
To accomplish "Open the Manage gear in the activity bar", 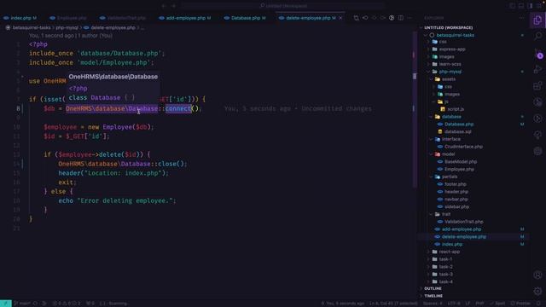I will coord(537,291).
